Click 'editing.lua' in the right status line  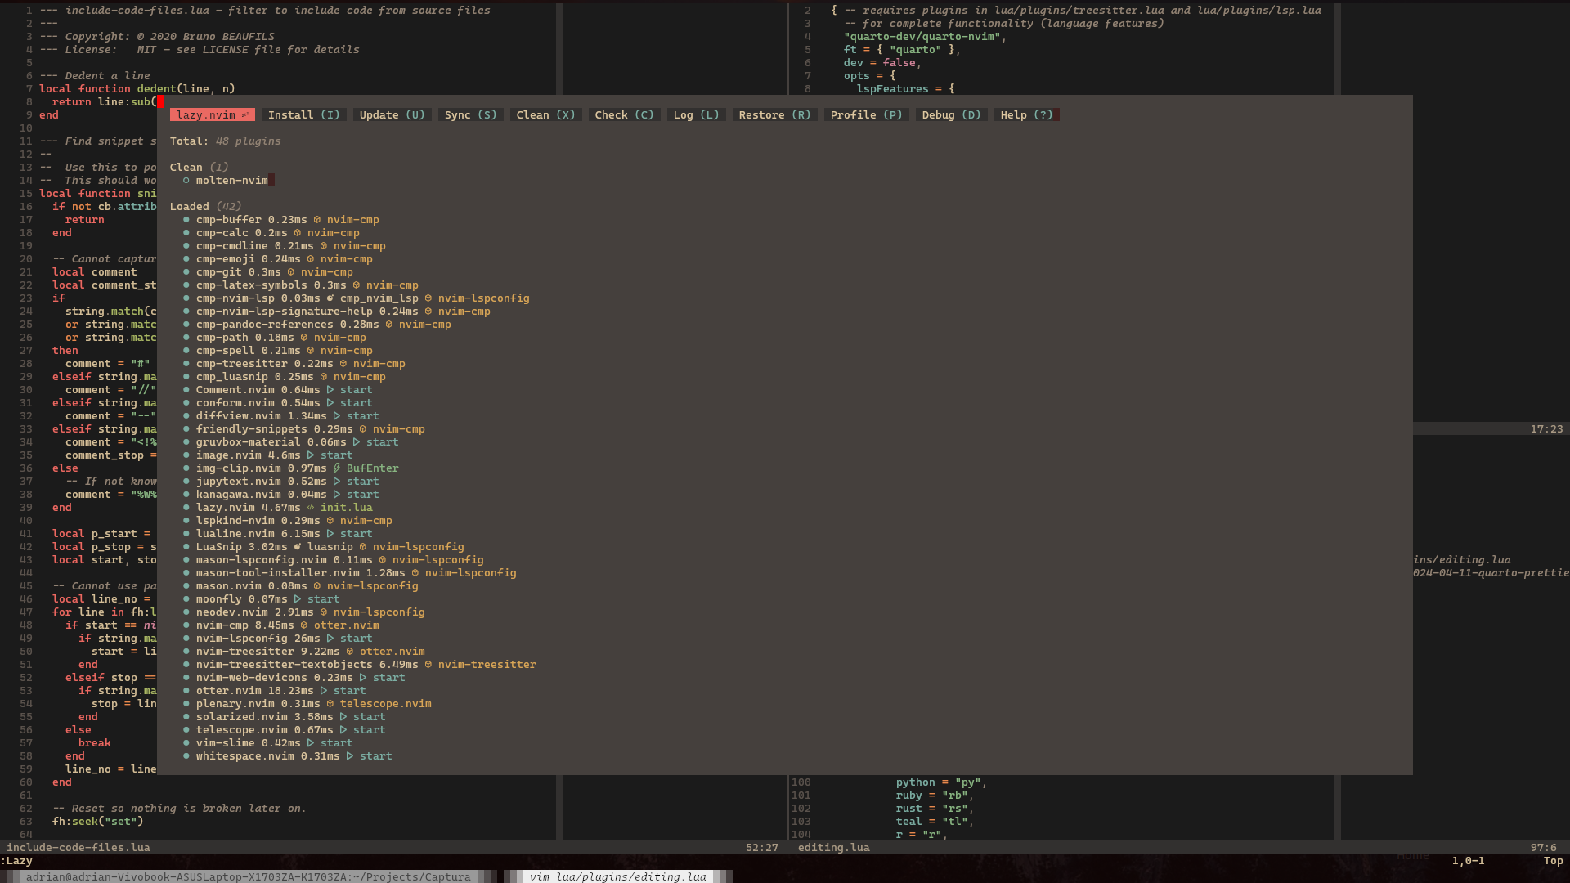[834, 848]
